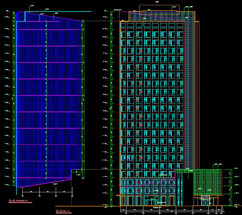The height and width of the screenshot is (215, 242).
Task: Click the horizontal cyan line at top of left elevation
Action: pyautogui.click(x=58, y=12)
